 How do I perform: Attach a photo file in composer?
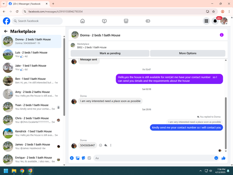tap(78, 158)
